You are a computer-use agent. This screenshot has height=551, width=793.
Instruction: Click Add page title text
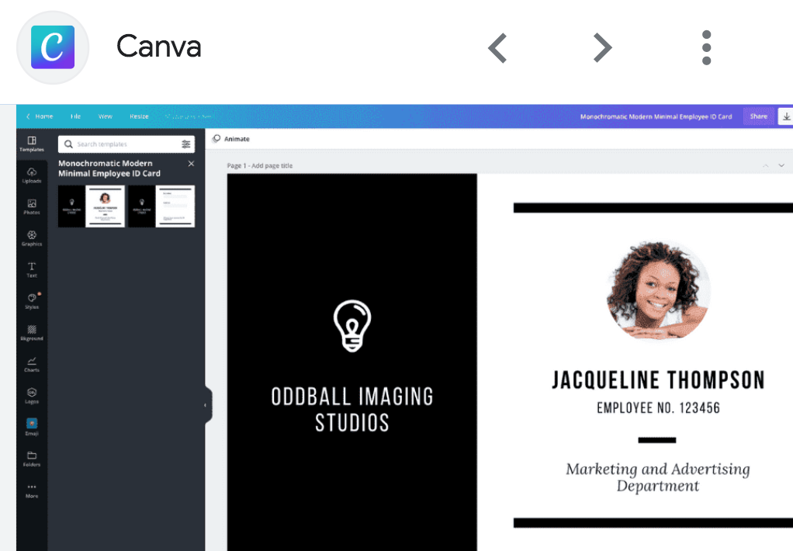click(x=272, y=165)
